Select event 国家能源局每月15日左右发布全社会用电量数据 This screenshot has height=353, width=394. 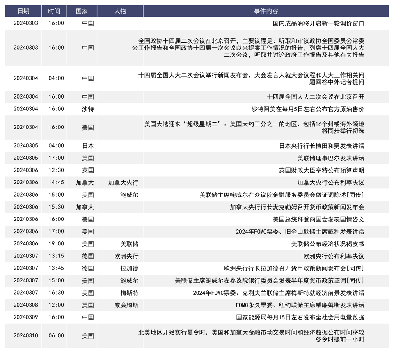[x=300, y=318]
